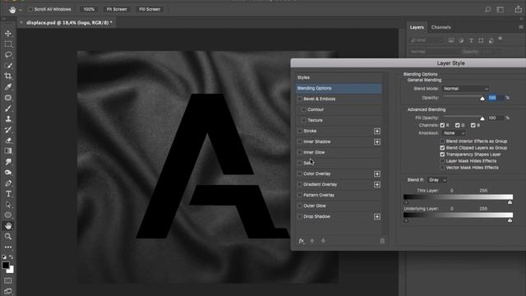Select Blending Options in styles list
The width and height of the screenshot is (526, 296).
pyautogui.click(x=338, y=88)
